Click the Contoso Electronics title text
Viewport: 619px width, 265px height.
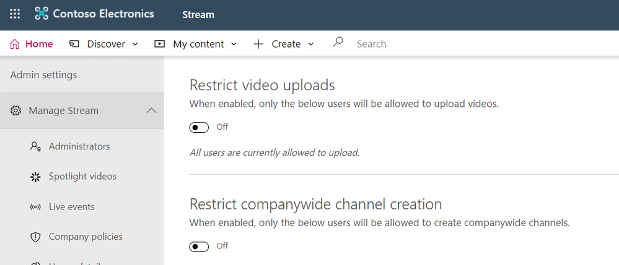tap(103, 14)
